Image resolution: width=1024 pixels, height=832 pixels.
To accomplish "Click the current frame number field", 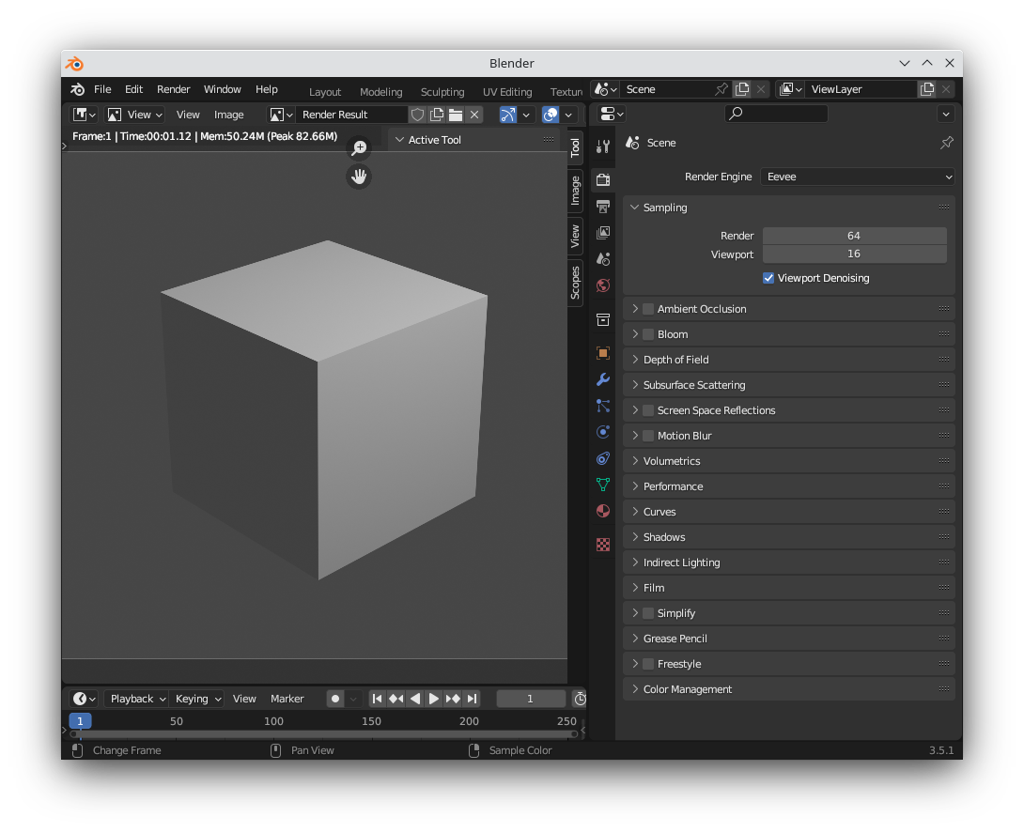I will click(x=531, y=698).
